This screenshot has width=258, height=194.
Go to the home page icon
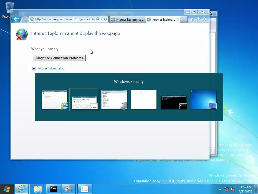[x=192, y=19]
